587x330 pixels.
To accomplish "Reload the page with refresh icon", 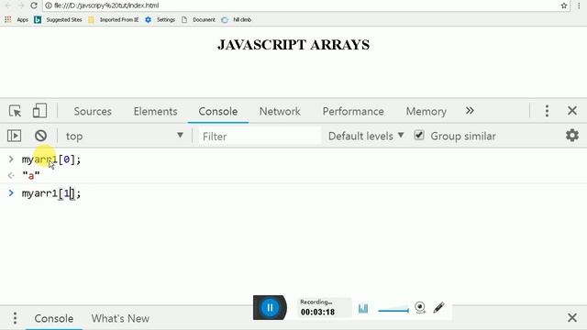I will [x=34, y=5].
